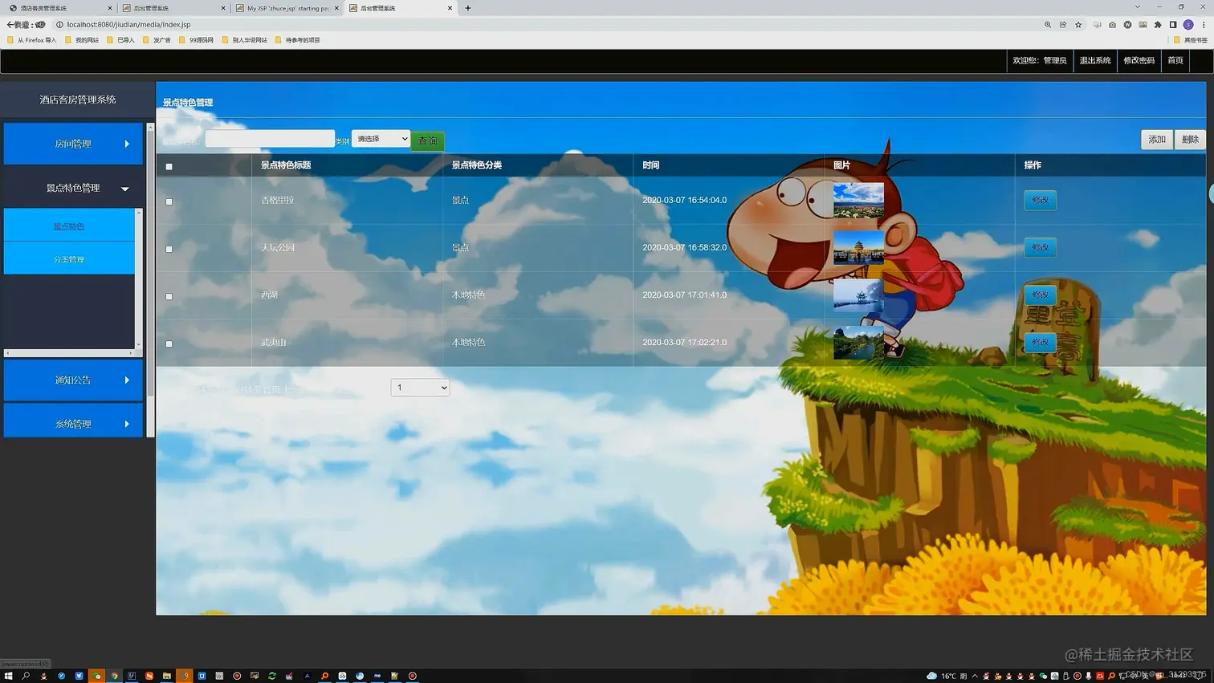Check the 天坛公园 row checkbox

tap(169, 249)
